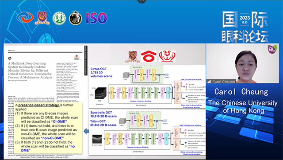Click the CU Medicine badge in webcam
The height and width of the screenshot is (160, 283).
tap(272, 49)
